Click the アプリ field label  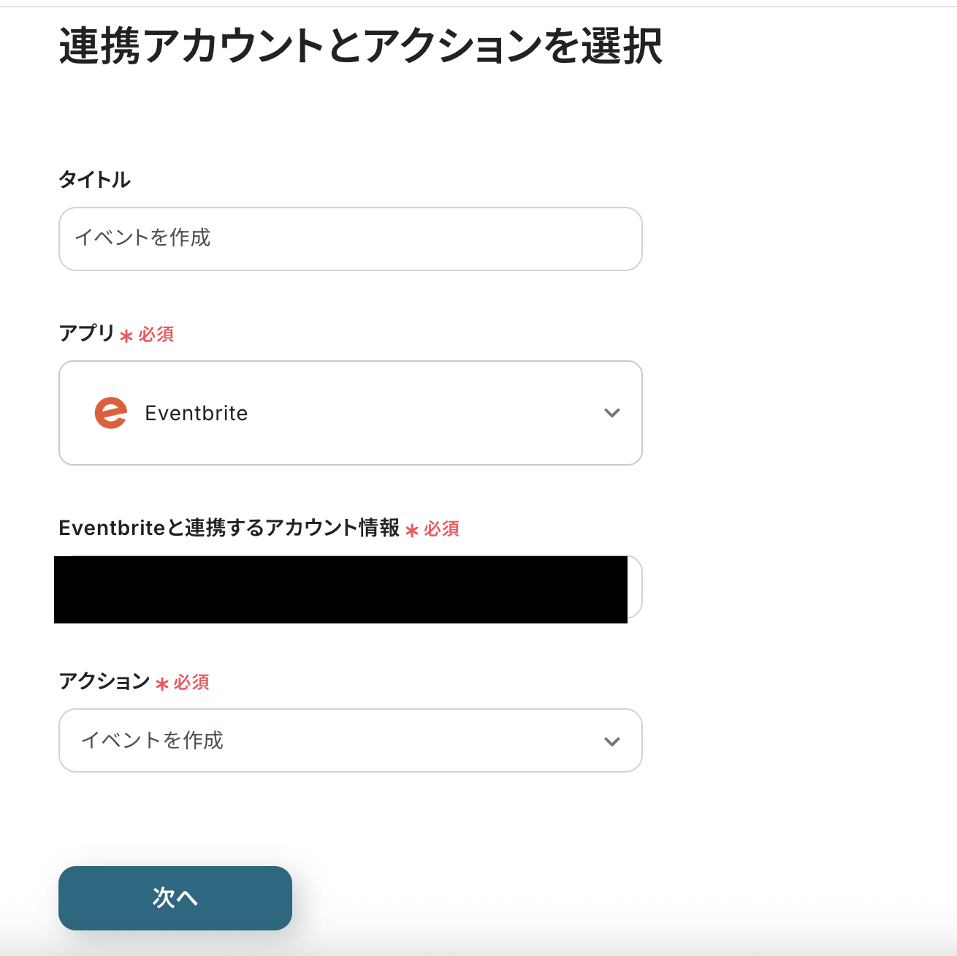(x=87, y=333)
